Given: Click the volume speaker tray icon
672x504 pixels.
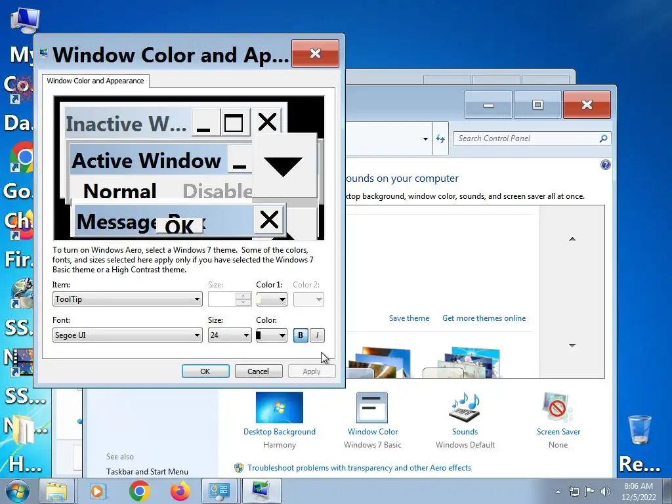Looking at the screenshot, I should point(606,492).
